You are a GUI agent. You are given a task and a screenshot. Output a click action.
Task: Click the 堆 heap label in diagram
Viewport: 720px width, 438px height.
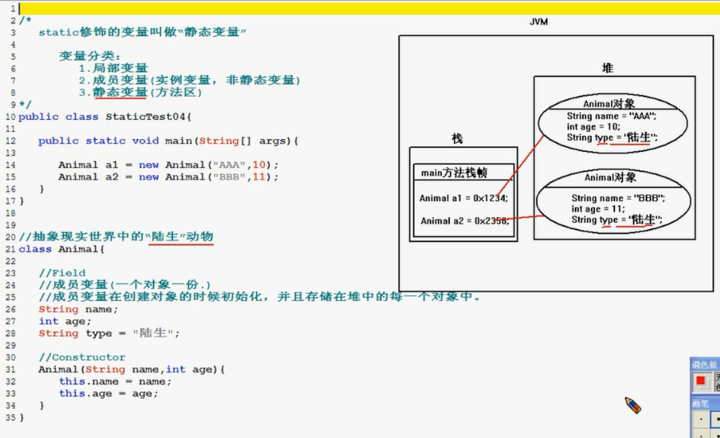[x=607, y=68]
